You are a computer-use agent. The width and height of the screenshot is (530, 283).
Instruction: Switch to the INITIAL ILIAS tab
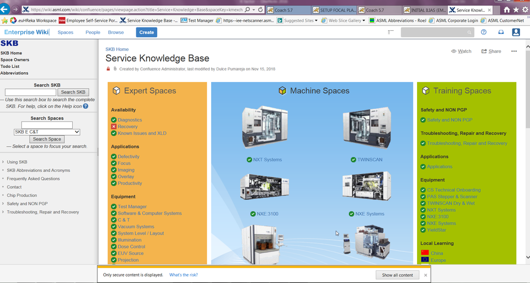click(x=425, y=10)
